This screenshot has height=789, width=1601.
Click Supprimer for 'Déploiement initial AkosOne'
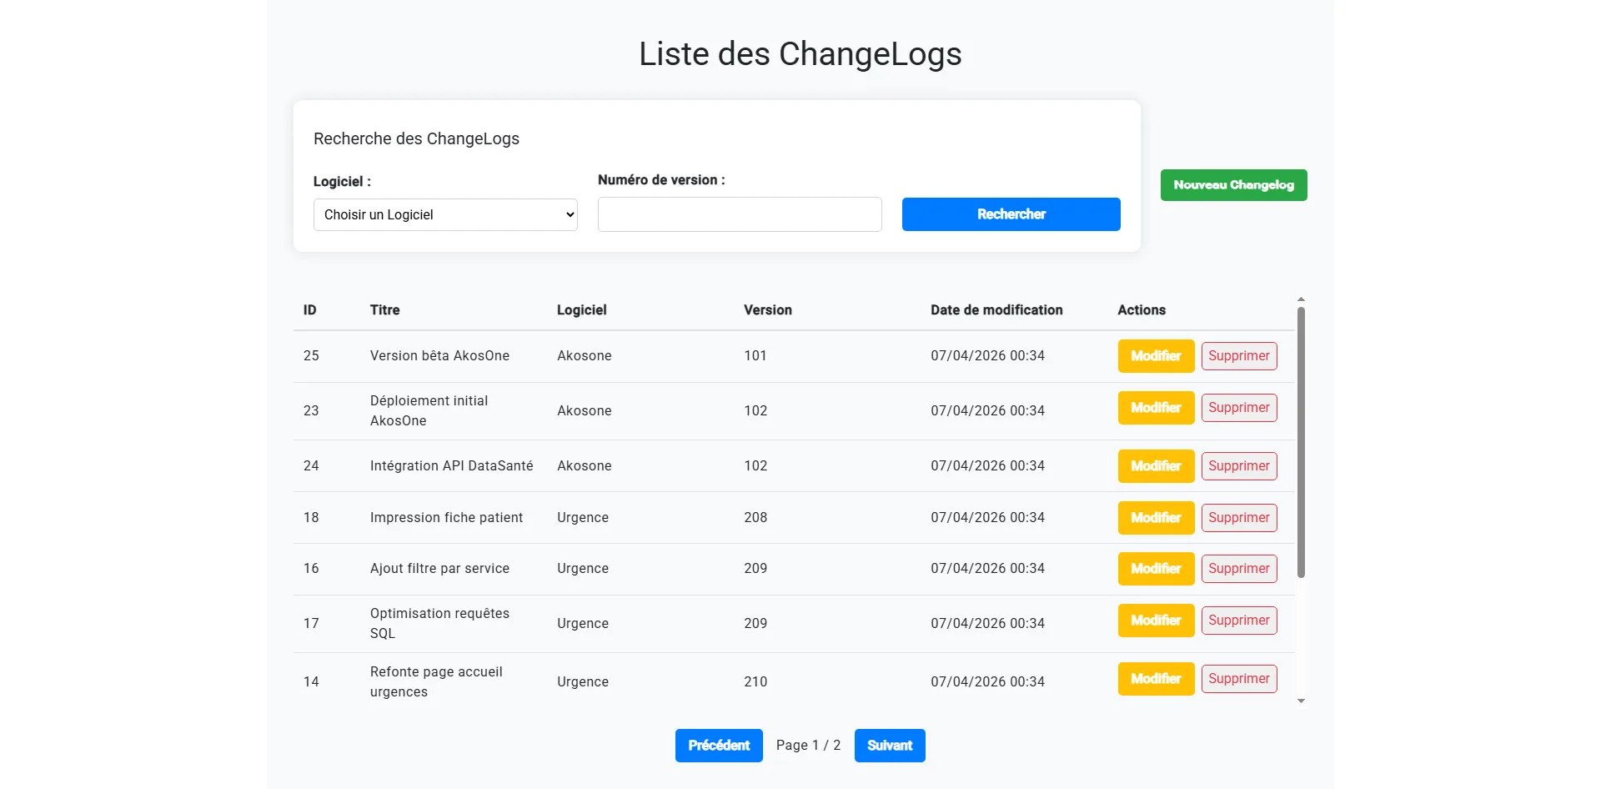click(x=1239, y=408)
